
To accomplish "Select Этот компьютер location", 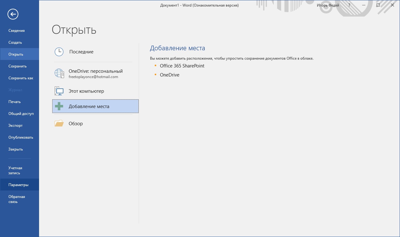I will [x=95, y=91].
